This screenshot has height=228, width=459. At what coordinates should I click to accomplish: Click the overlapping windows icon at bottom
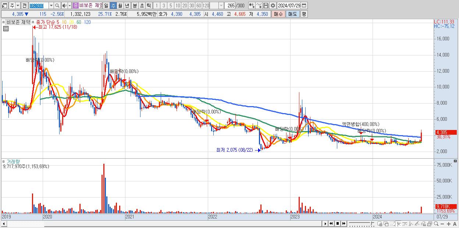coord(386,224)
